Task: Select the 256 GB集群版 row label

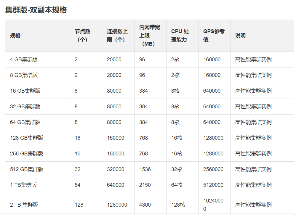Action: [x=27, y=153]
